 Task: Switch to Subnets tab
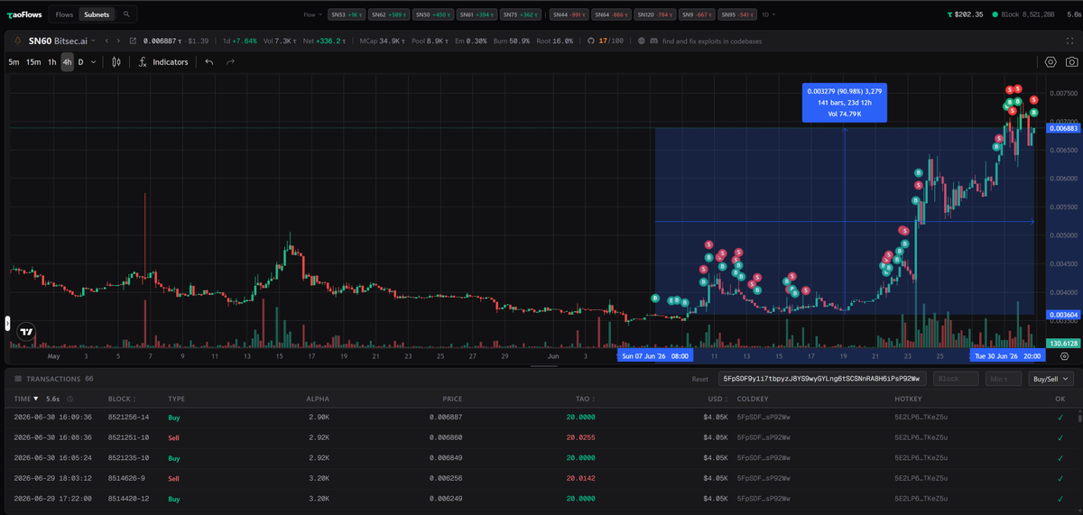97,14
